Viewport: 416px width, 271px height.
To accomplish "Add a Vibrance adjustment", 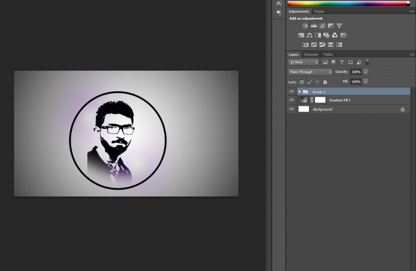I will pos(339,26).
